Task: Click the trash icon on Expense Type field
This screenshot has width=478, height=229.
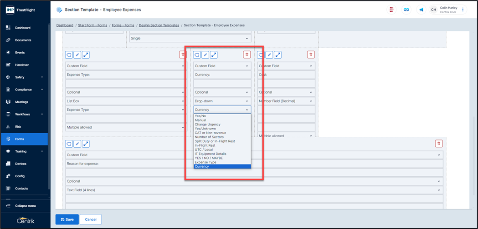Action: coord(182,55)
